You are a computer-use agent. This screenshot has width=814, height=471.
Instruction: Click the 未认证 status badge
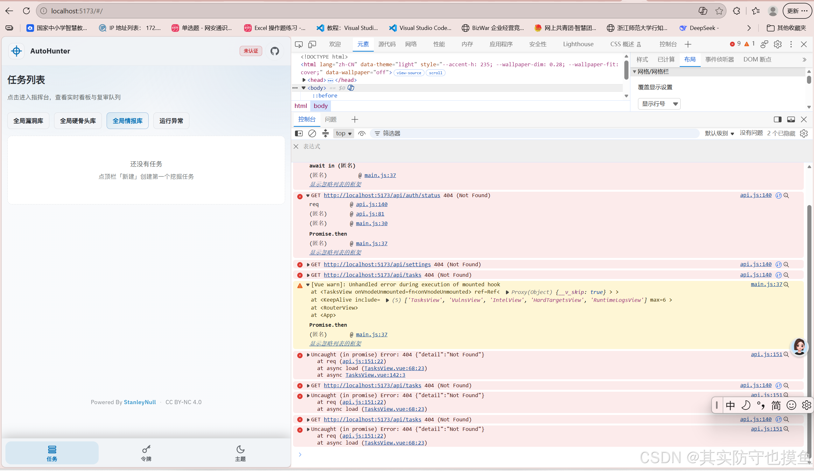(x=251, y=51)
